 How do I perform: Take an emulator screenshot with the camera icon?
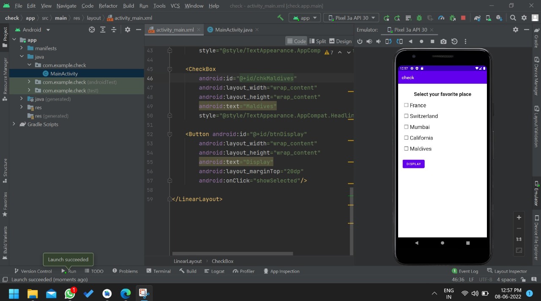click(443, 41)
